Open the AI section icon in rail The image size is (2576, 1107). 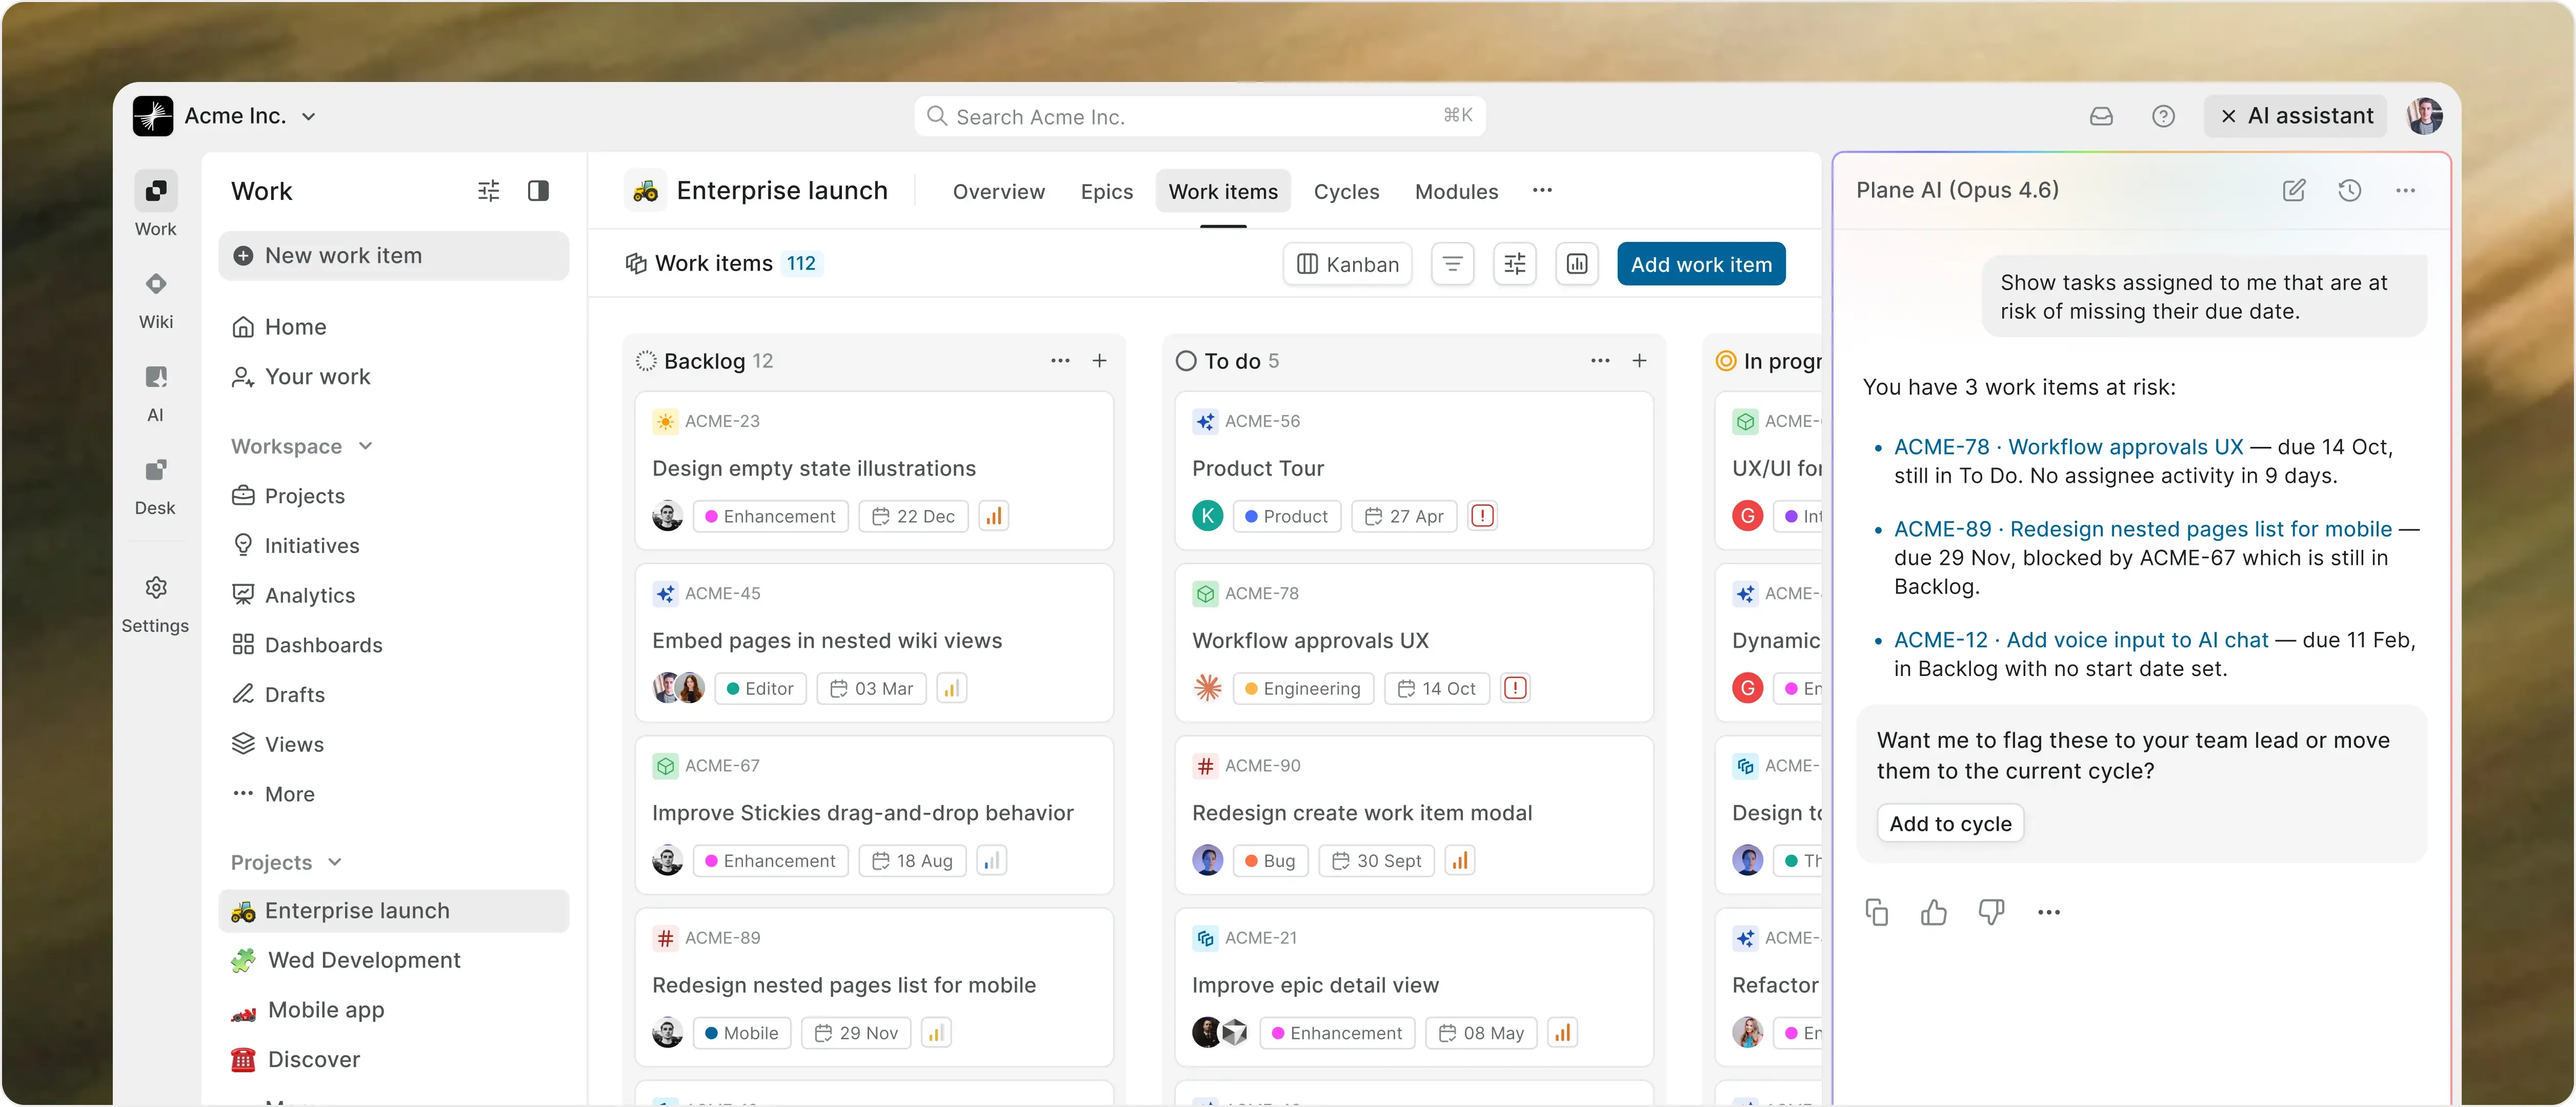click(155, 377)
